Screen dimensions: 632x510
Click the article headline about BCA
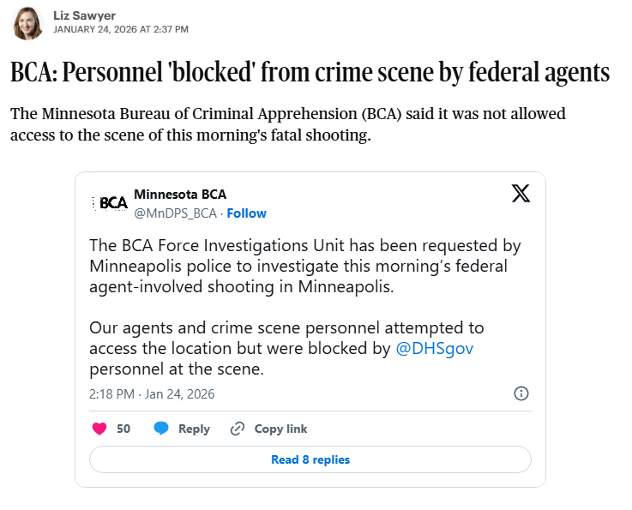[310, 72]
